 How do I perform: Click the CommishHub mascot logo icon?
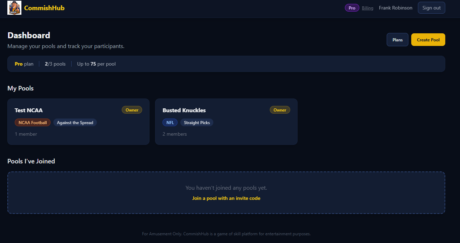(x=14, y=8)
